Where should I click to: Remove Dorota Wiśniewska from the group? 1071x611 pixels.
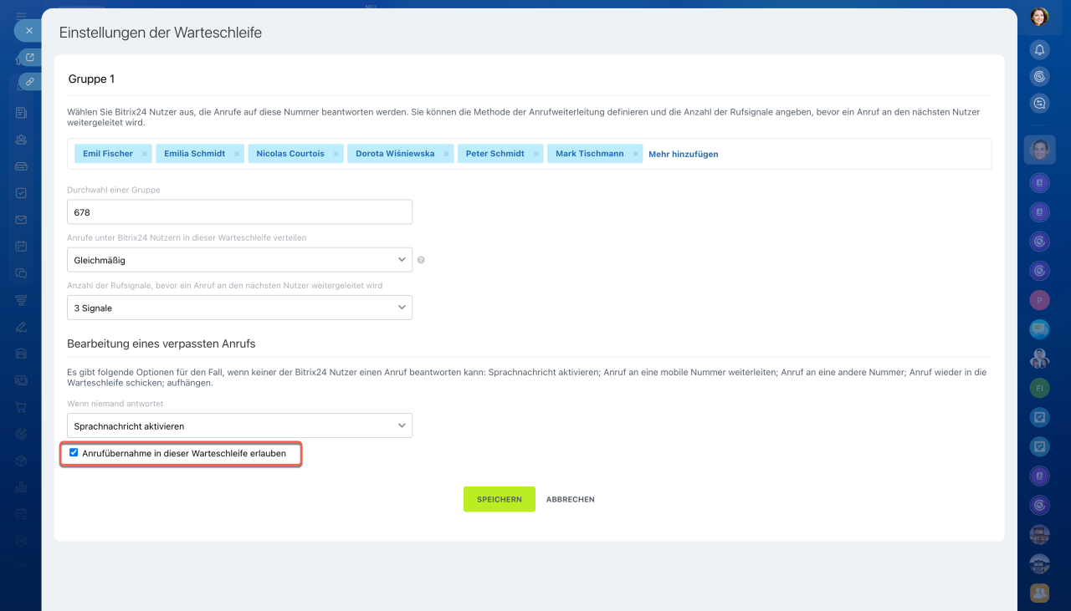pyautogui.click(x=447, y=154)
